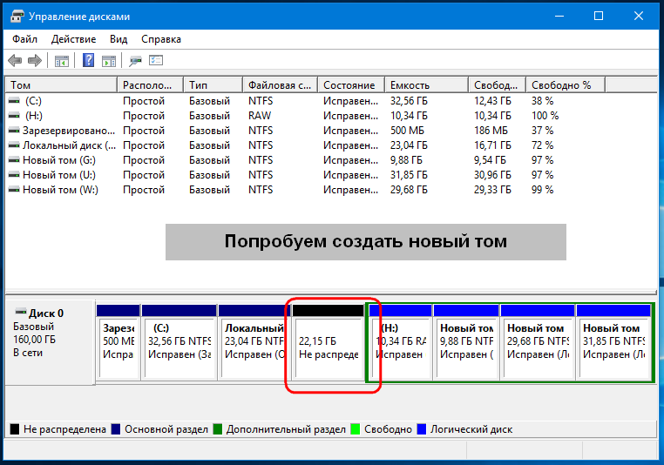Open the Действие menu
Image resolution: width=664 pixels, height=465 pixels.
point(74,39)
